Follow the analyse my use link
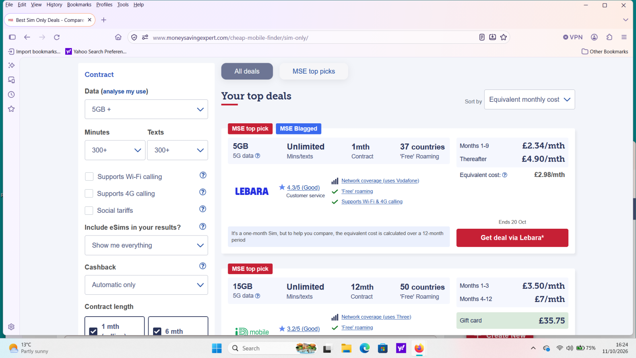Screen dimensions: 636x358 (124, 91)
